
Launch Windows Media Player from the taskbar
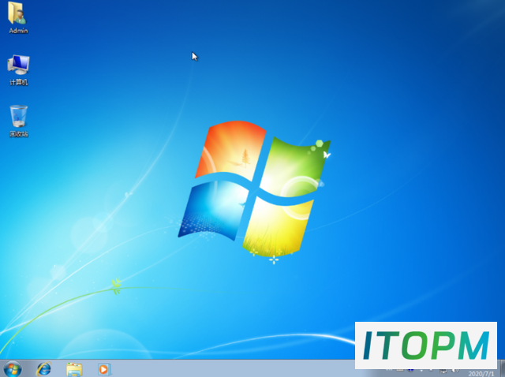click(x=104, y=369)
